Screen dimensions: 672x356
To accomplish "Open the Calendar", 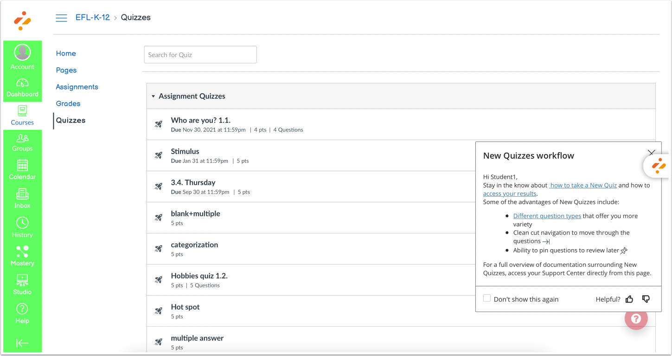I will [22, 170].
